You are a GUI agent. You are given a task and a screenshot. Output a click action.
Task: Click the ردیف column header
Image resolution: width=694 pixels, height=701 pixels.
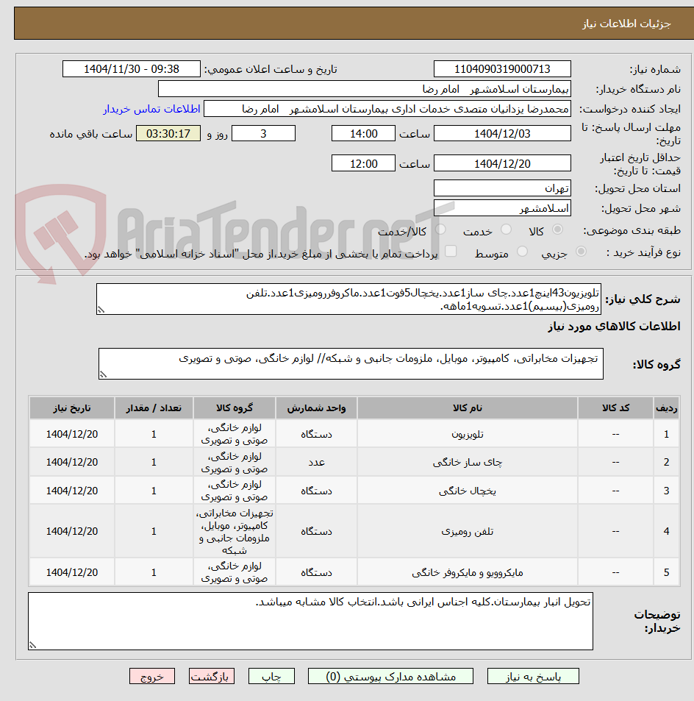666,408
